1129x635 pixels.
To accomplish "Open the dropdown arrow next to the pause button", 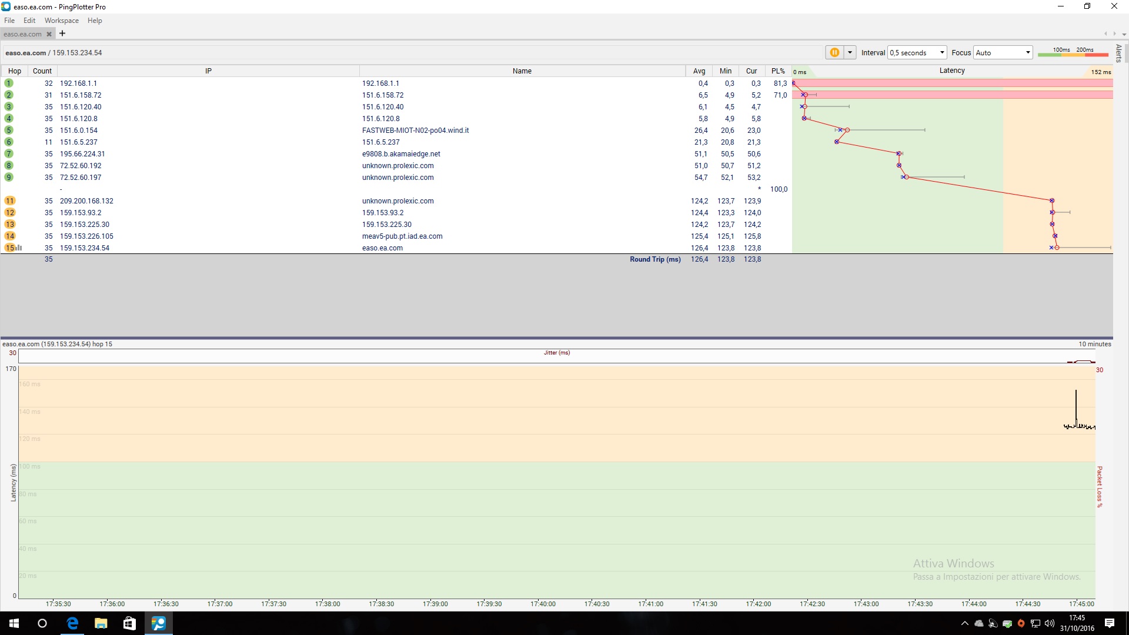I will tap(850, 52).
